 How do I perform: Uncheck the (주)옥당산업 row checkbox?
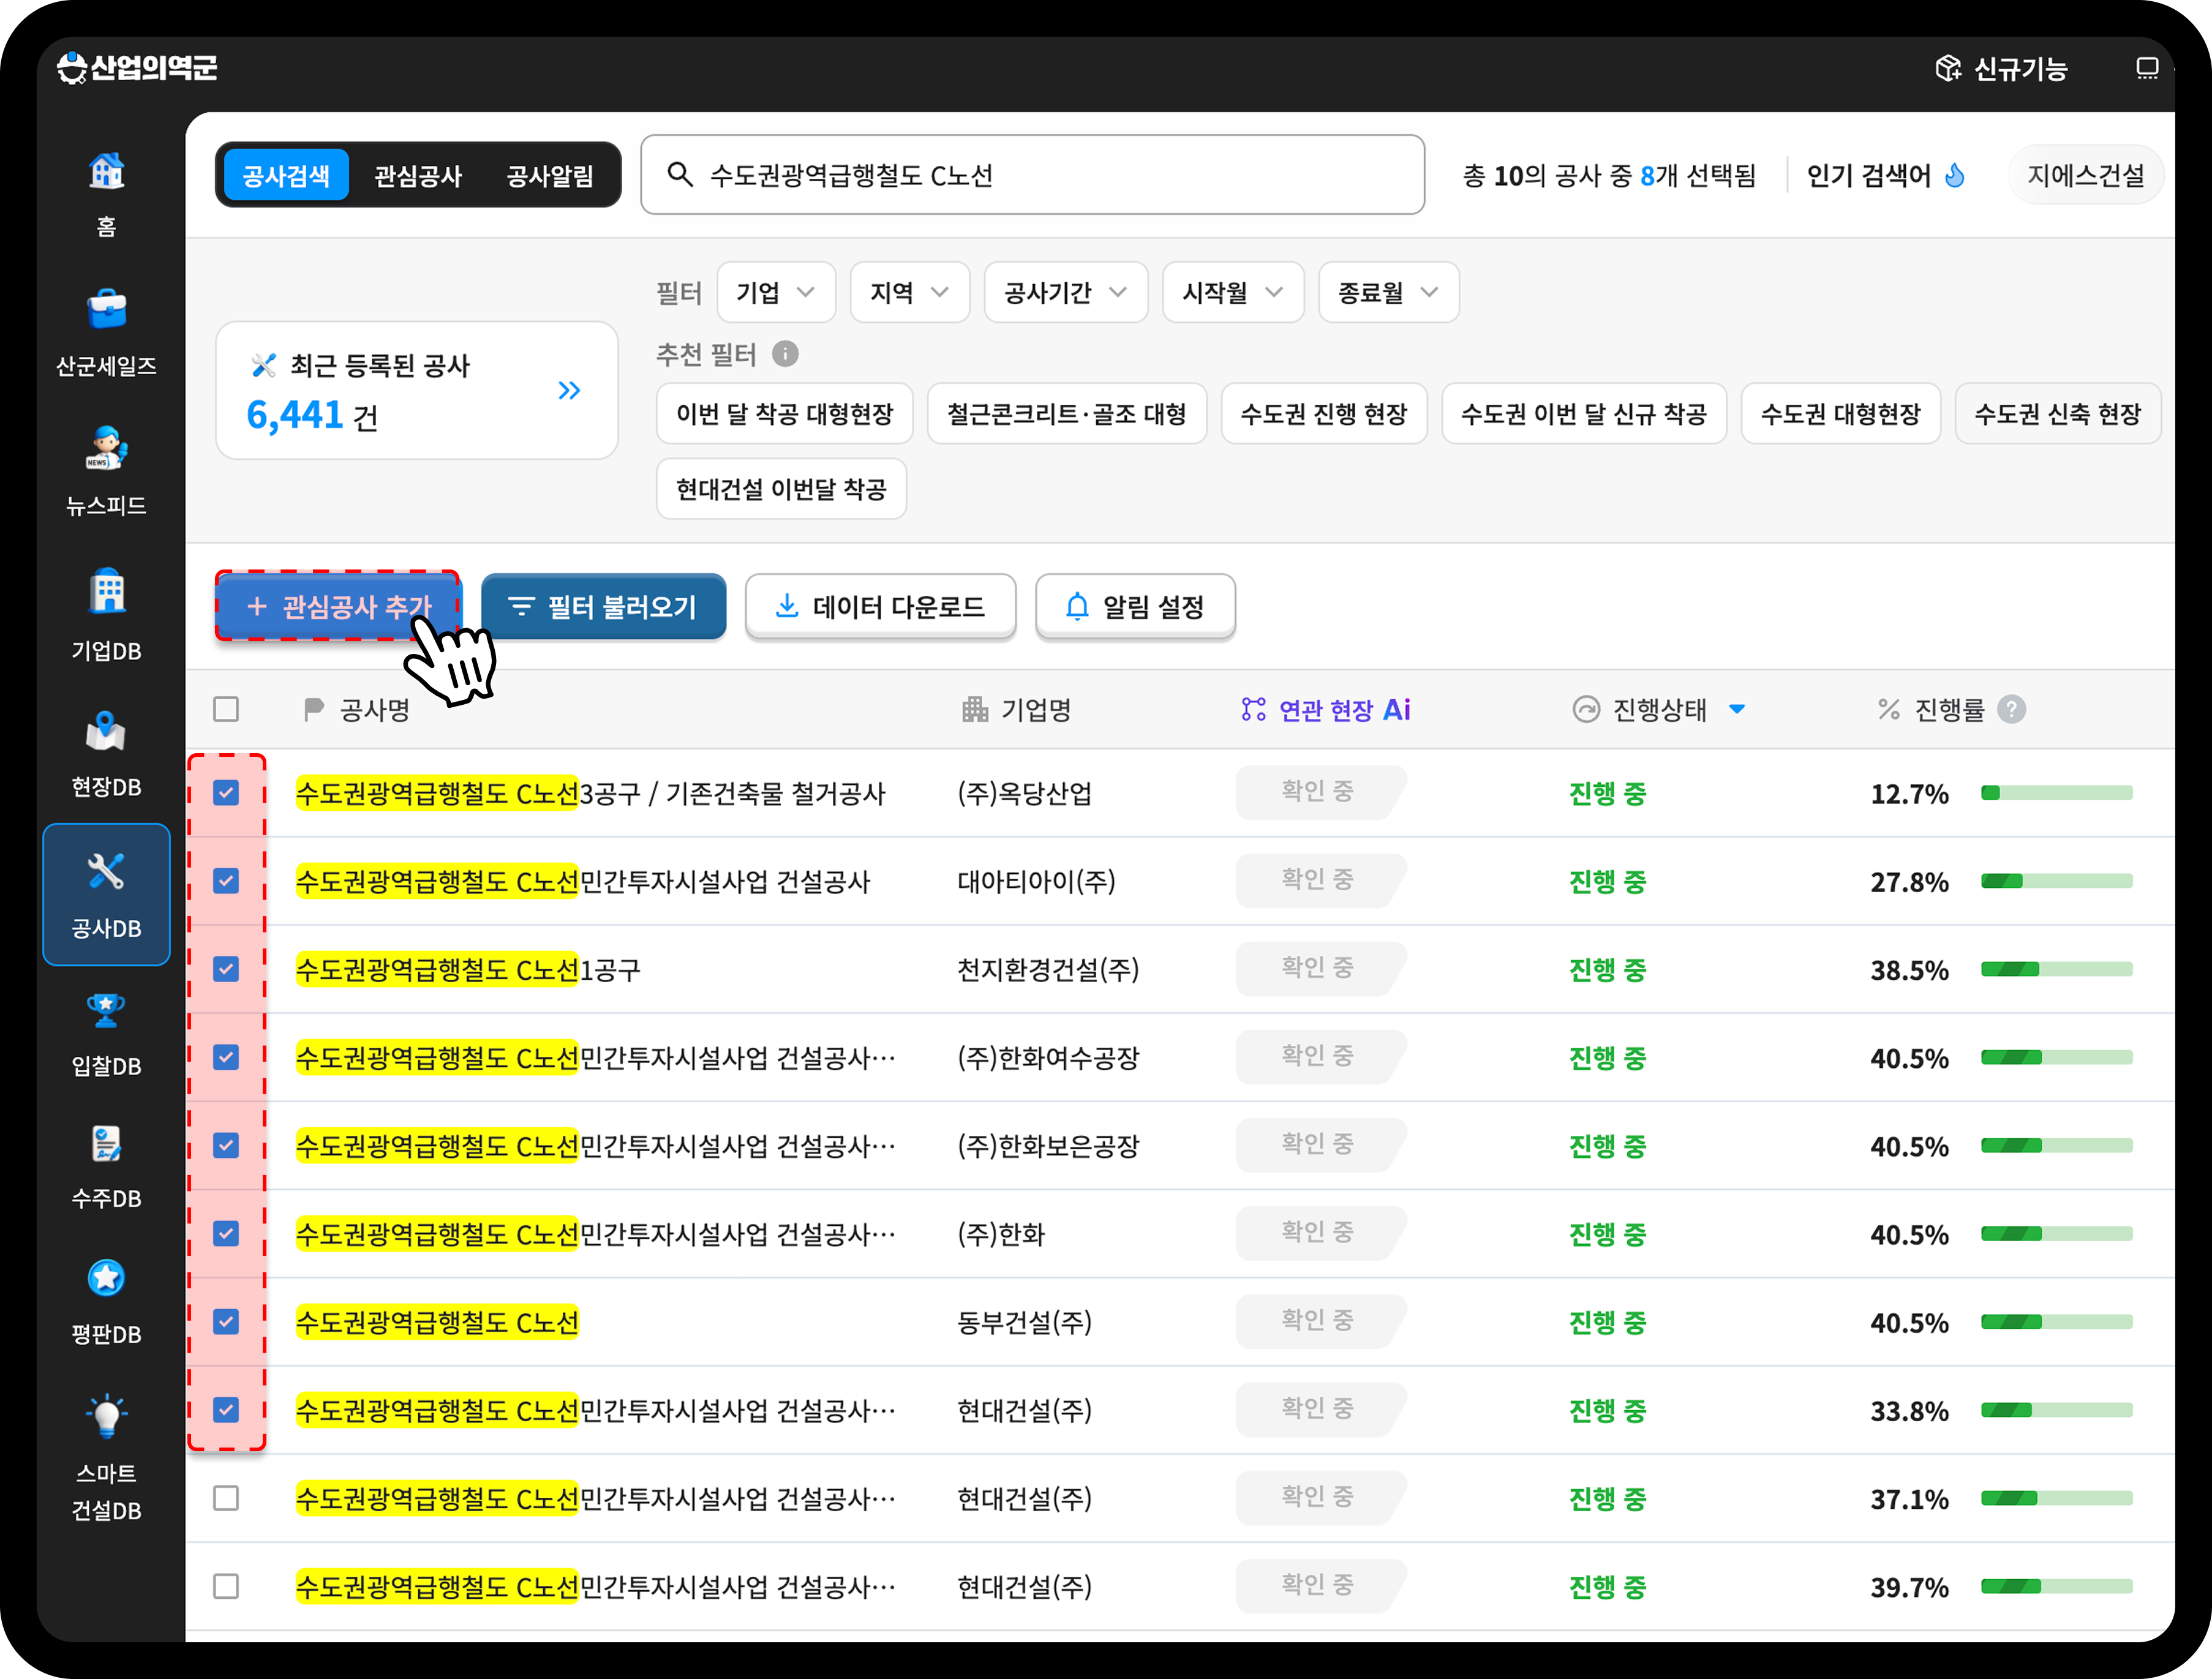(226, 793)
